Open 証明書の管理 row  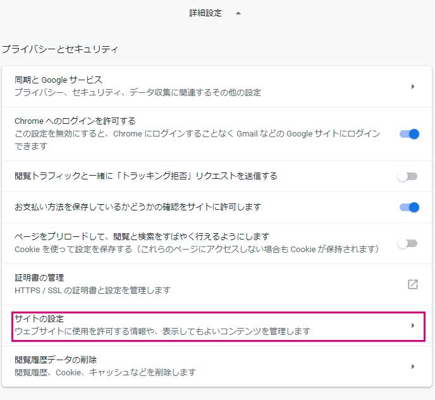tap(217, 284)
